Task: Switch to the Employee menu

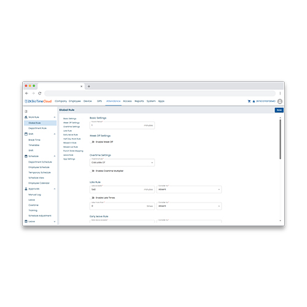Action: point(75,101)
